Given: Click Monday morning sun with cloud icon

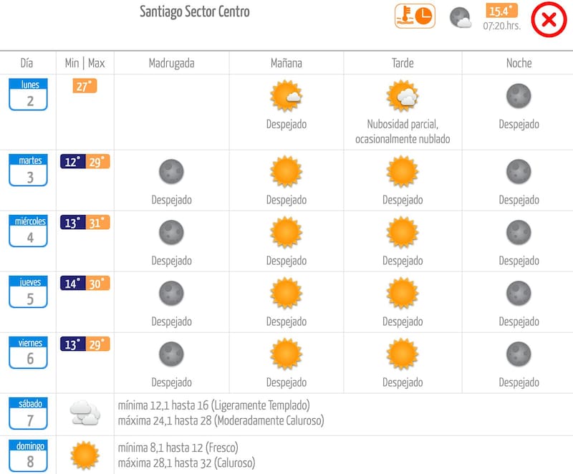Looking at the screenshot, I should 286,97.
